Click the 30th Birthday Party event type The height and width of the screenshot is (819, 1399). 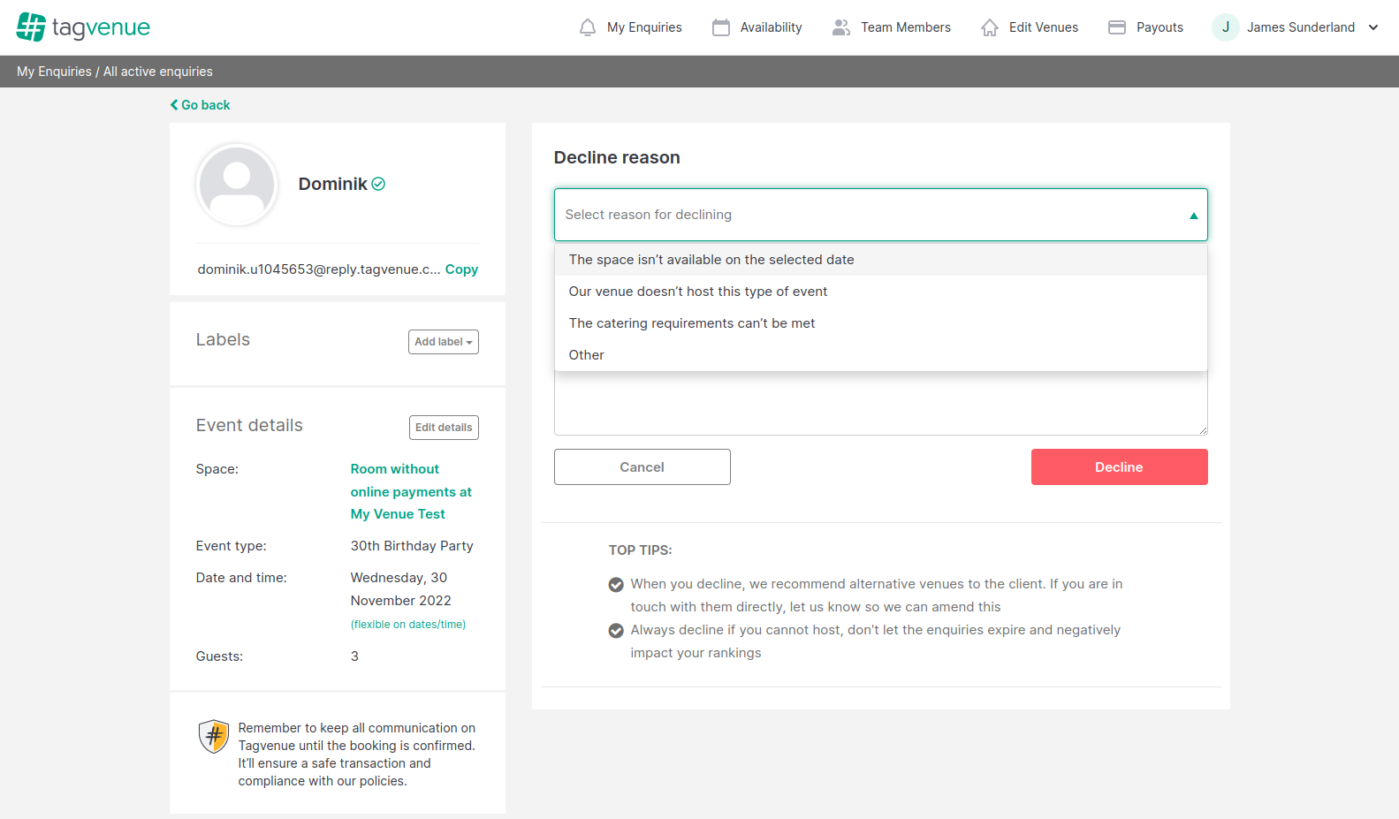point(412,546)
